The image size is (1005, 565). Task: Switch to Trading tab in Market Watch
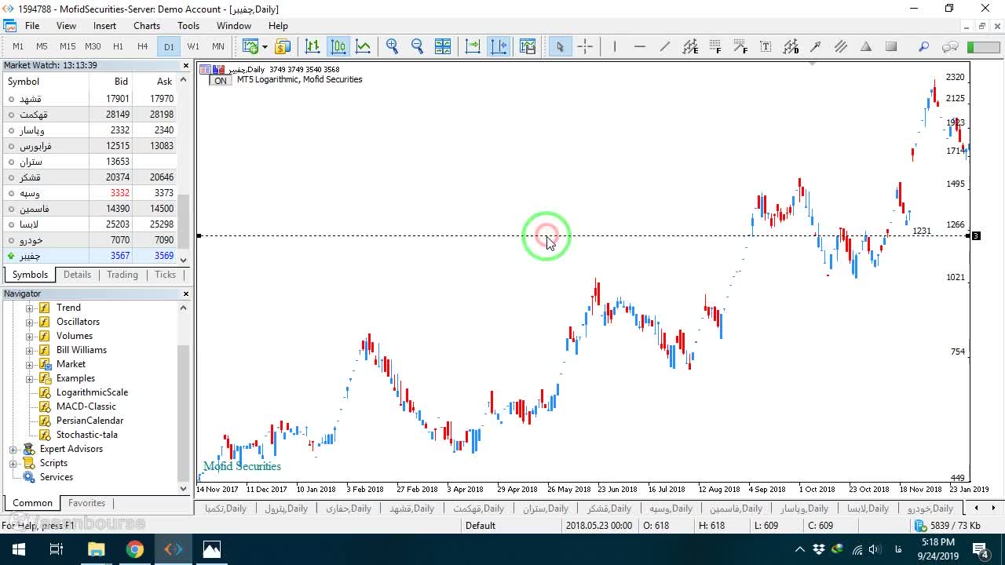click(x=122, y=275)
